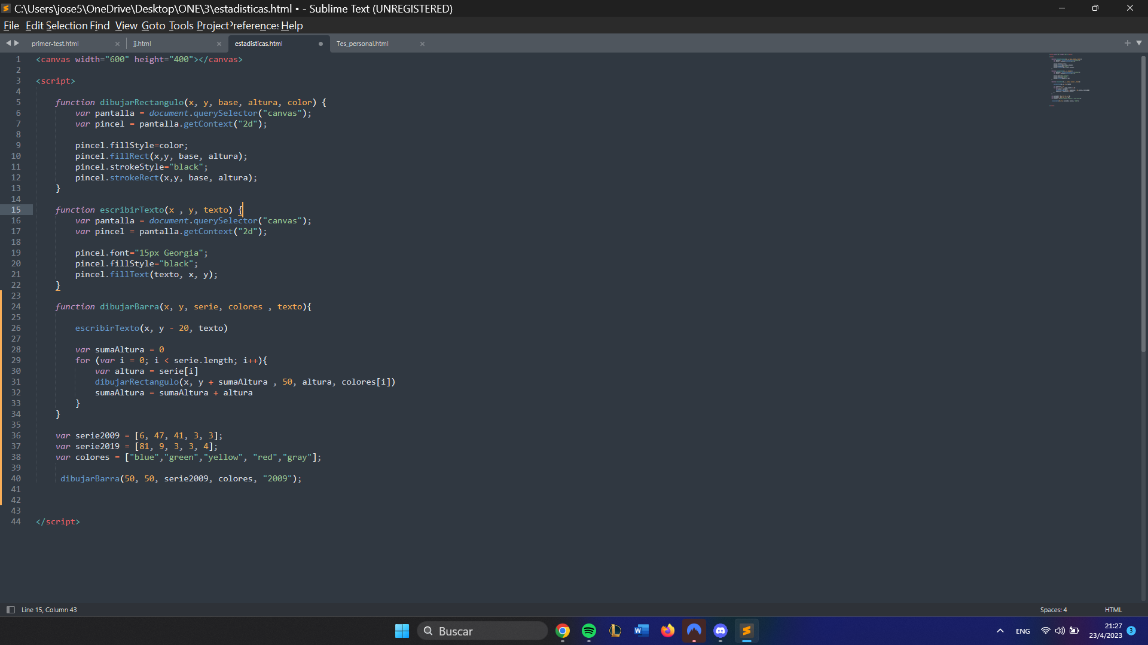Close the jj.html tab
This screenshot has height=645, width=1148.
(x=219, y=44)
